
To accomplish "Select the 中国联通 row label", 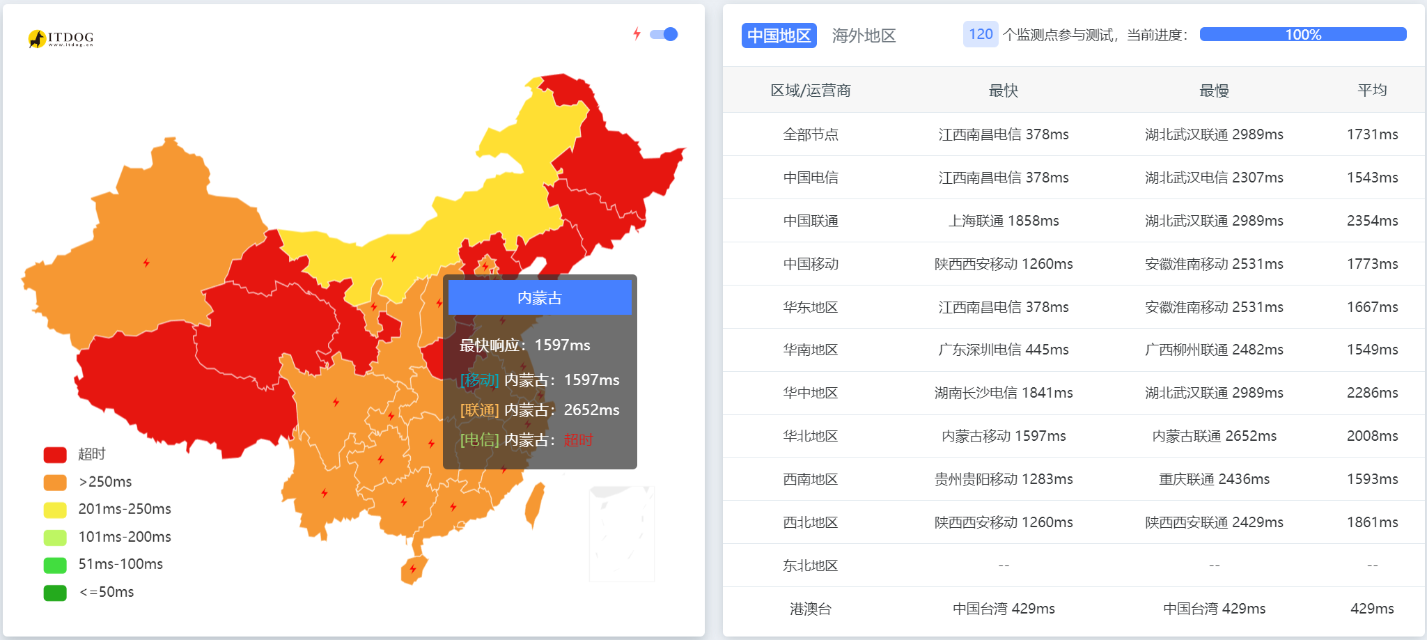I will pyautogui.click(x=811, y=221).
